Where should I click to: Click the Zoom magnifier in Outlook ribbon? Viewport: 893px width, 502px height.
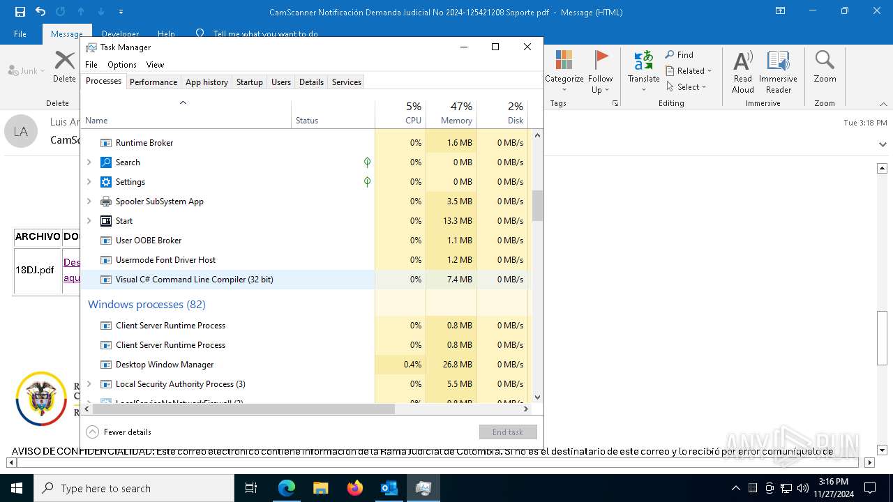pos(825,60)
